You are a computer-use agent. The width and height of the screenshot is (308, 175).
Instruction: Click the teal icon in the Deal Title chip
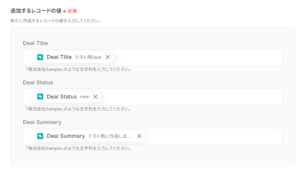(40, 57)
